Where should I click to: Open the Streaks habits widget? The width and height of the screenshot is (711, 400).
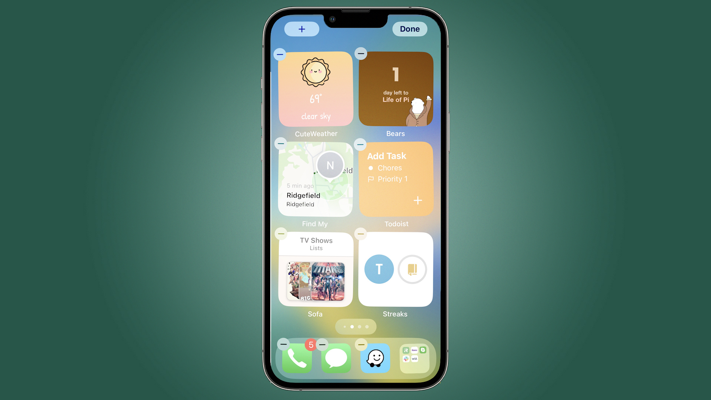pyautogui.click(x=395, y=269)
